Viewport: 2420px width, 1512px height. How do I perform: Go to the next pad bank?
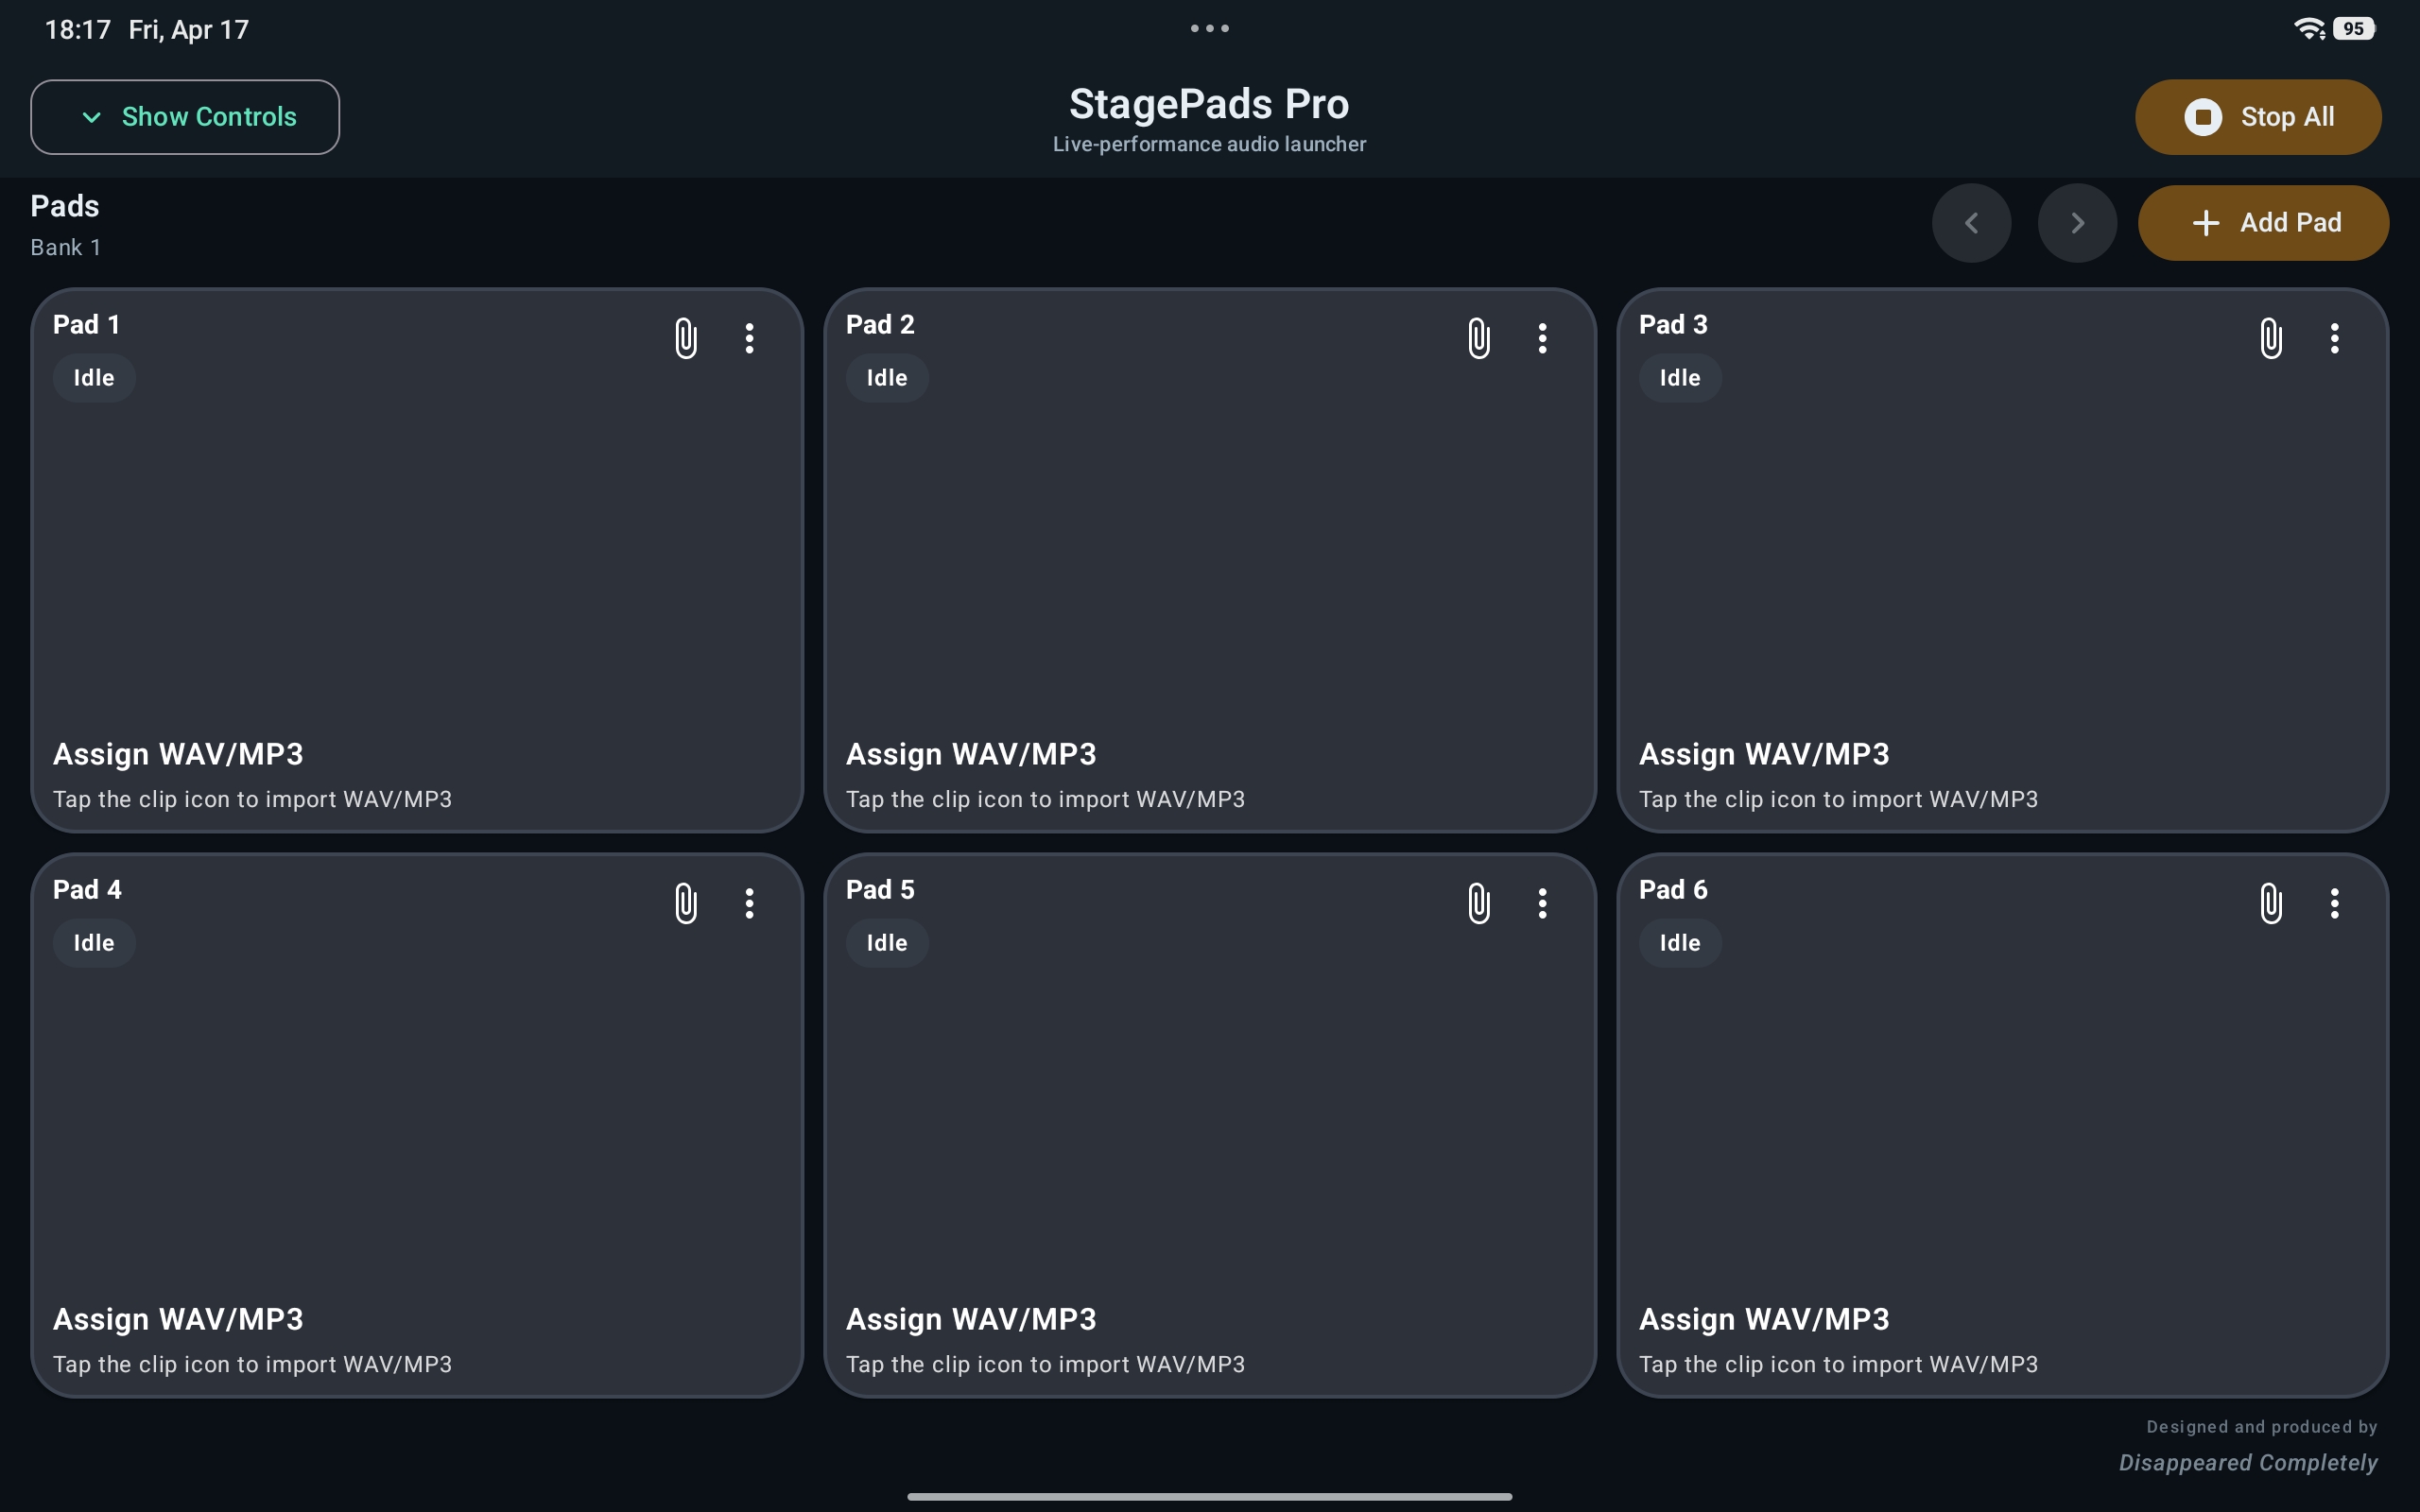pyautogui.click(x=2077, y=223)
